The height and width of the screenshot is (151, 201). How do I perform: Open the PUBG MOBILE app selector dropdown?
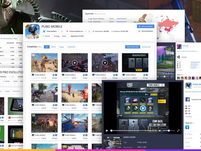[x=51, y=31]
